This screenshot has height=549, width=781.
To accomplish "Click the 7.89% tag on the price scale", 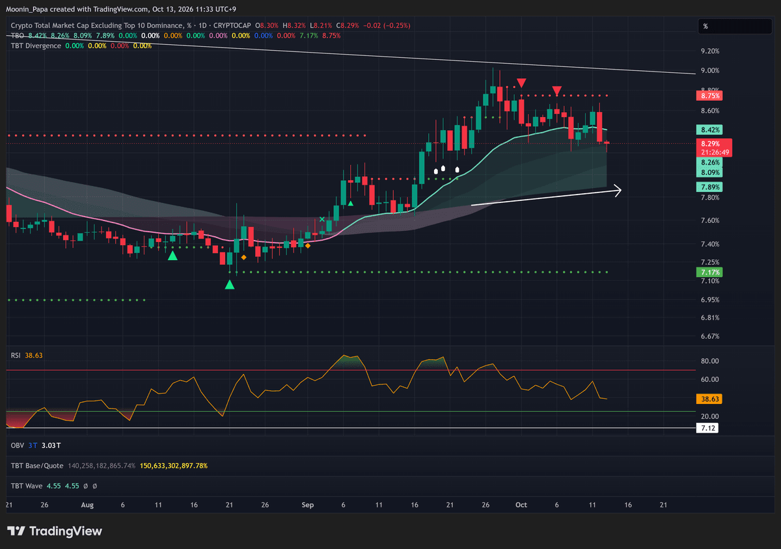I will pos(710,187).
